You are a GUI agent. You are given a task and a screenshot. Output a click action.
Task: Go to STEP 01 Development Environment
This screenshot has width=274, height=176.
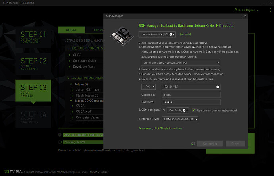(x=33, y=37)
